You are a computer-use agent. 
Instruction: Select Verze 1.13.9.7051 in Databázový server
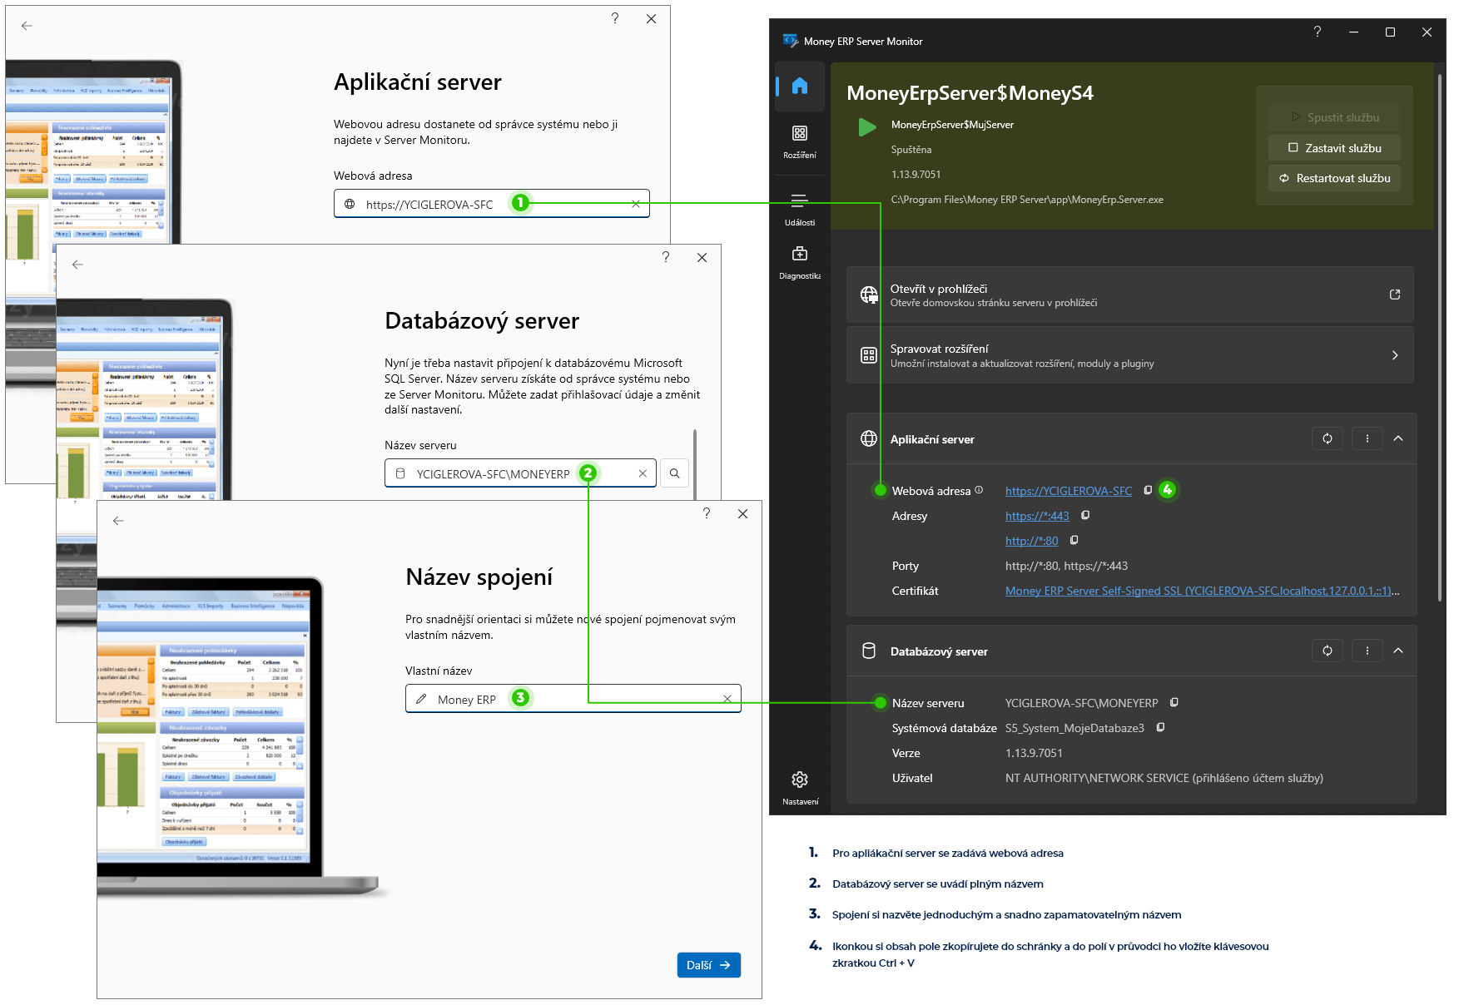tap(1034, 753)
